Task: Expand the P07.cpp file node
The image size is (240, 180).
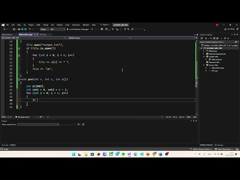Action: click(206, 71)
